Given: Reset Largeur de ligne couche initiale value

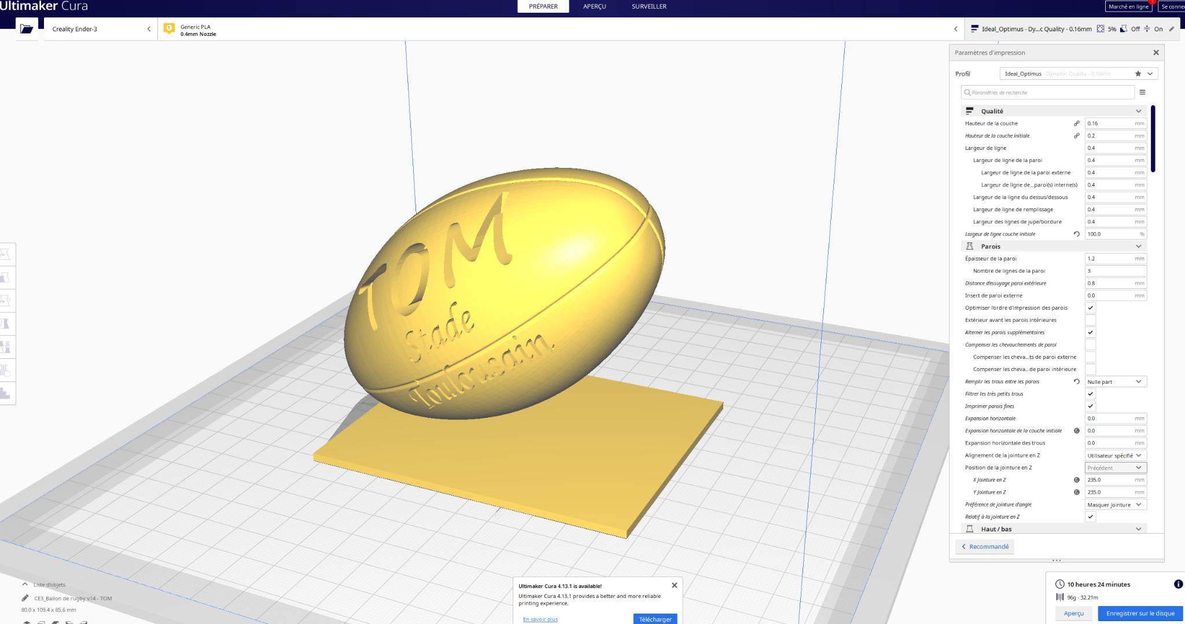Looking at the screenshot, I should coord(1077,234).
